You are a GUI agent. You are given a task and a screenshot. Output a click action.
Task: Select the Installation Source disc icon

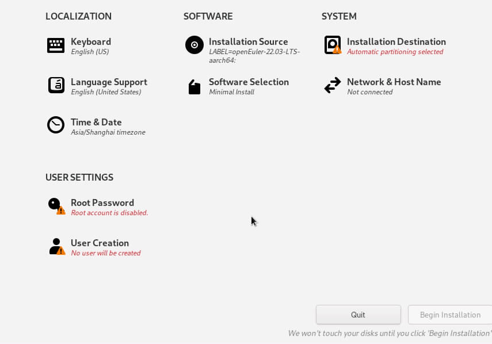click(x=194, y=45)
